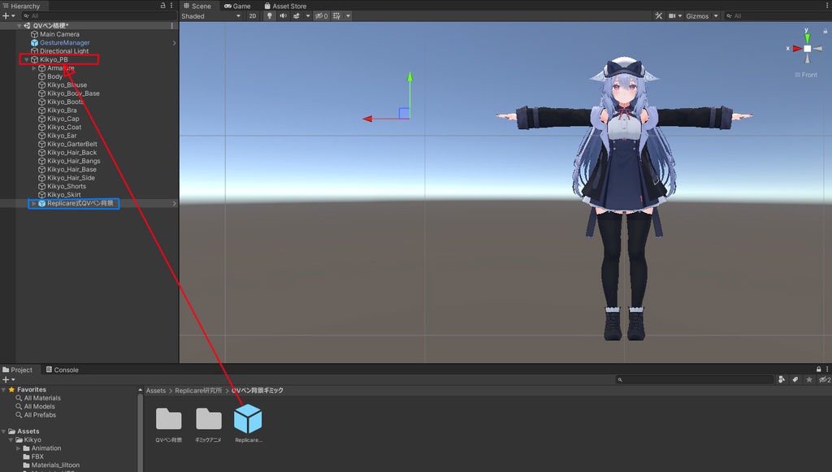The width and height of the screenshot is (832, 472).
Task: Open GestureManager prefab chevron
Action: [174, 42]
